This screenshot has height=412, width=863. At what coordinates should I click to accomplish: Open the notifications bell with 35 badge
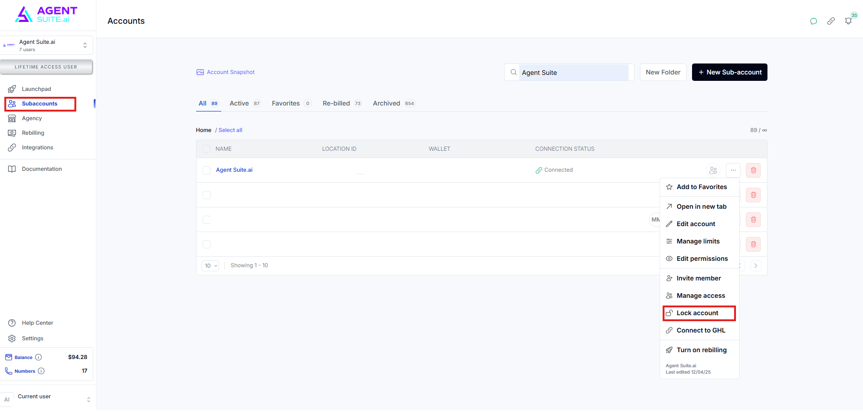[x=848, y=21]
